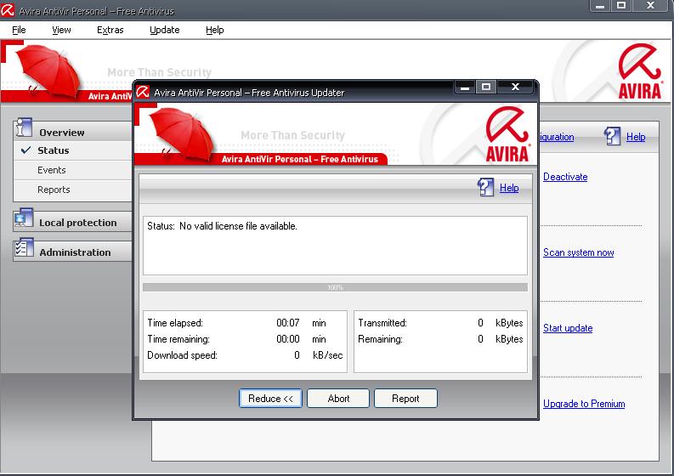Click the red umbrella in main window banner
674x476 pixels.
pos(48,71)
